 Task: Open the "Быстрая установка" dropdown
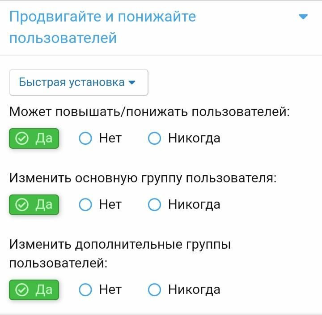(x=78, y=82)
